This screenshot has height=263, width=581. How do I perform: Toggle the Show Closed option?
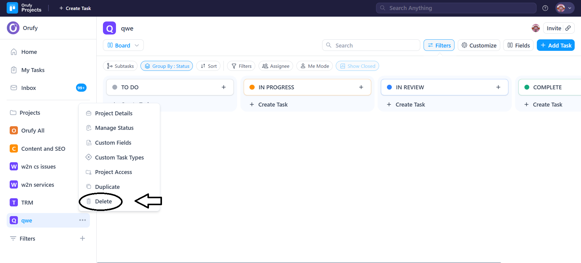pos(357,66)
